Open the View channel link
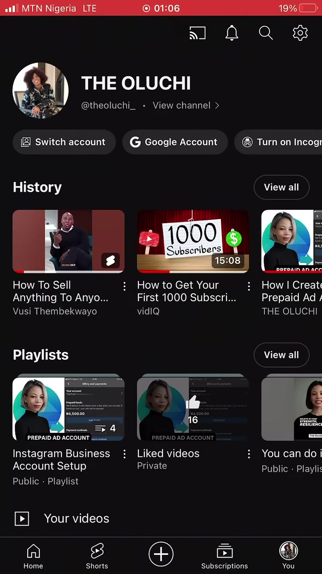This screenshot has width=322, height=574. [186, 105]
